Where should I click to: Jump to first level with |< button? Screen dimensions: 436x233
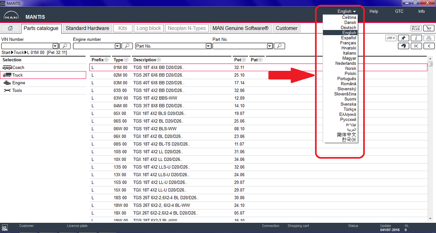(417, 46)
